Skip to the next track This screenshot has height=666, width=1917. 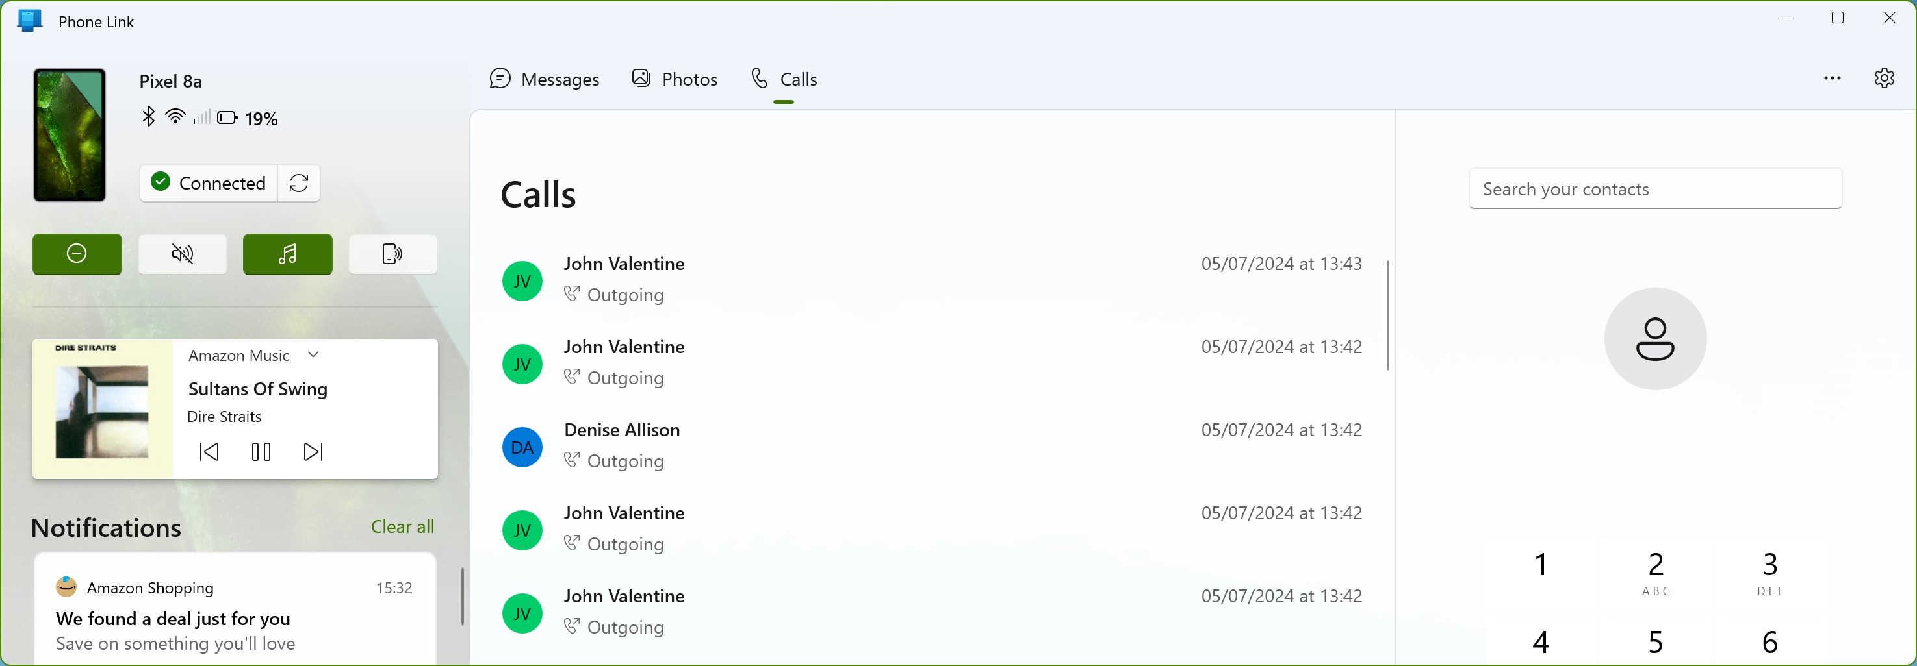[313, 452]
